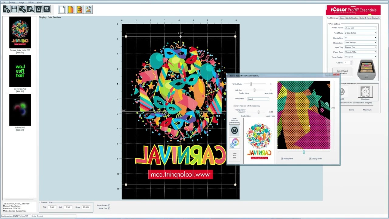Click the Select Output Destination button

coord(342,72)
